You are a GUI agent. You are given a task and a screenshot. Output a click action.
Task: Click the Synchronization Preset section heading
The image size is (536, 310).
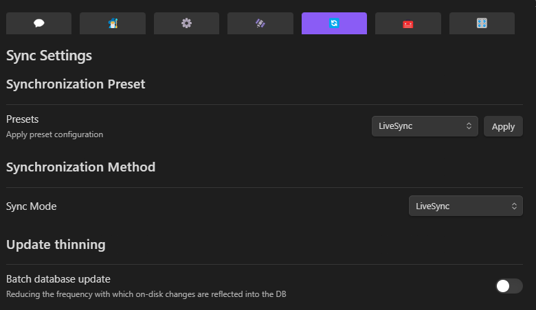click(76, 84)
